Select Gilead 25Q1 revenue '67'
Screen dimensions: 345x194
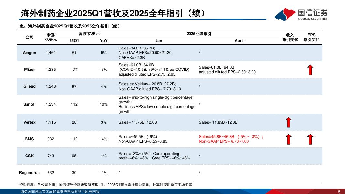74,87
